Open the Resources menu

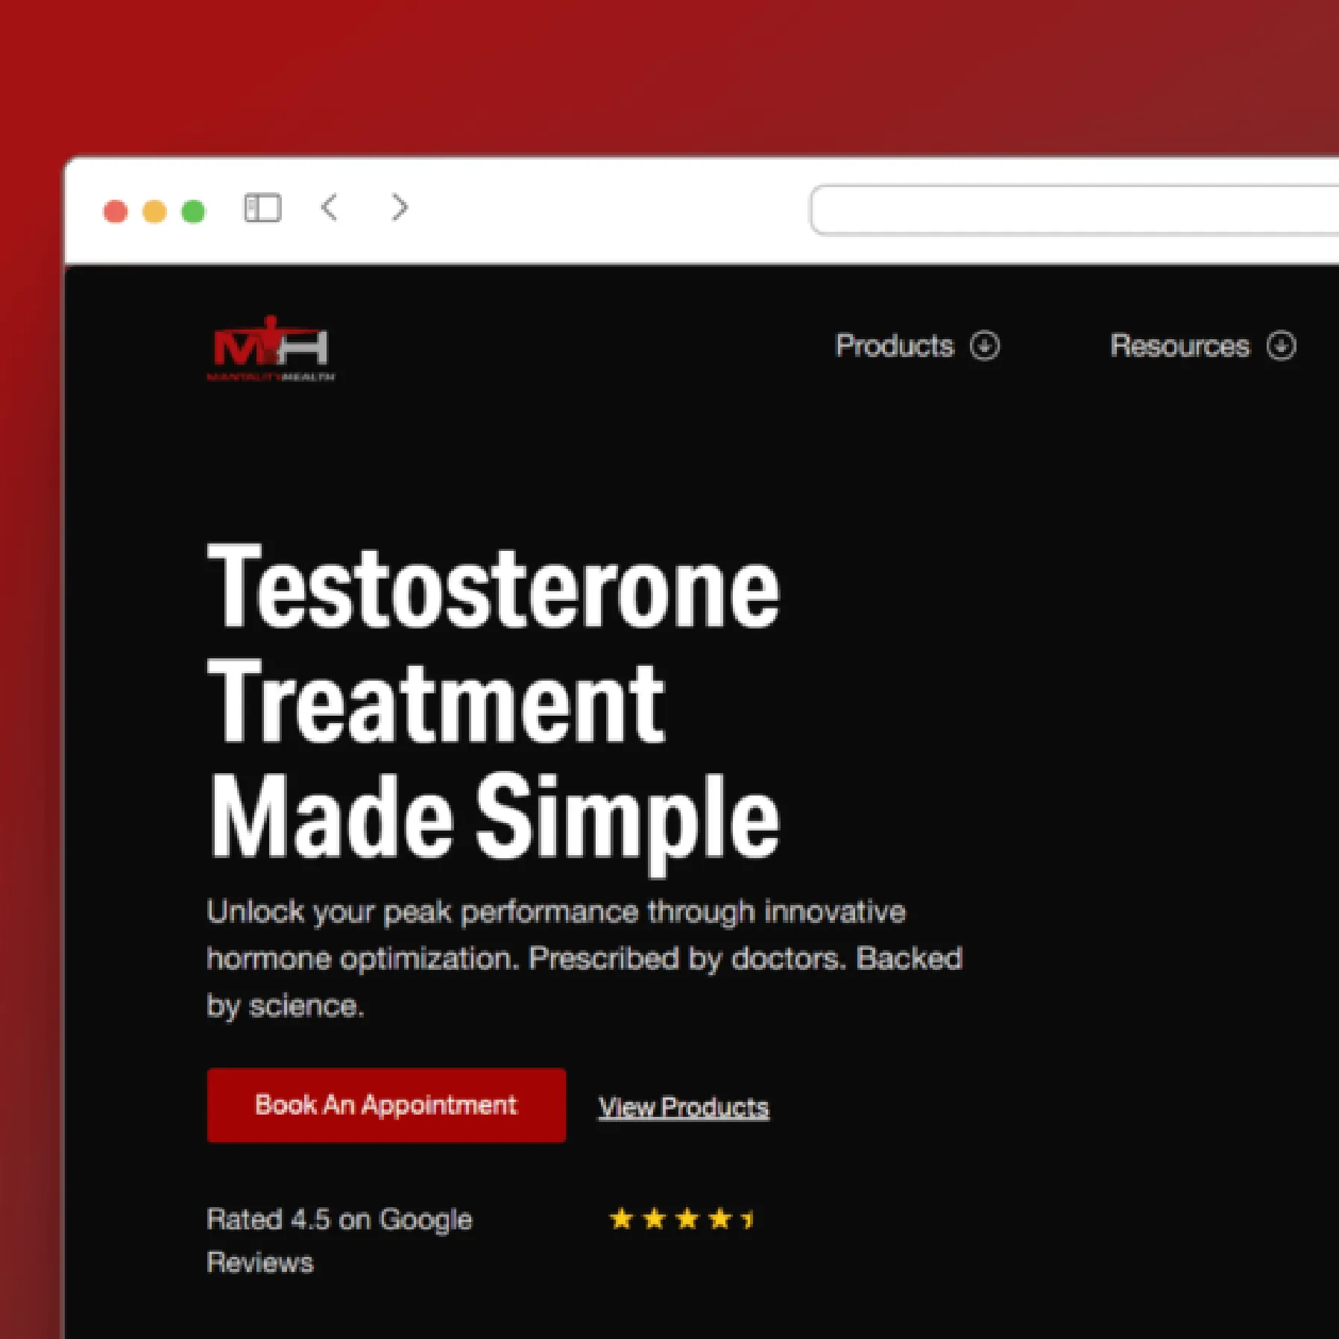[x=1180, y=346]
